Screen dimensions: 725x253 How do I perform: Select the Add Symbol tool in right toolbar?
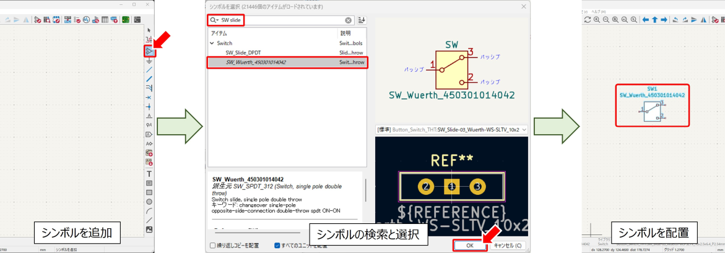click(x=149, y=51)
